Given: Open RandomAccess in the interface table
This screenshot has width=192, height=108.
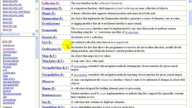Looking at the screenshot, I should [x=52, y=95].
